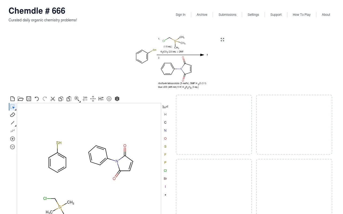
Task: Open the Support nav link
Action: tap(276, 15)
